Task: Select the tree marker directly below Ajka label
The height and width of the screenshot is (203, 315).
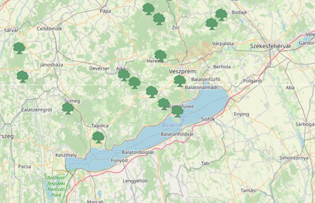Action: [124, 75]
